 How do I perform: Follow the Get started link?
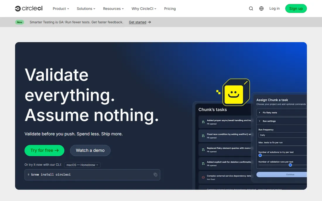point(137,22)
